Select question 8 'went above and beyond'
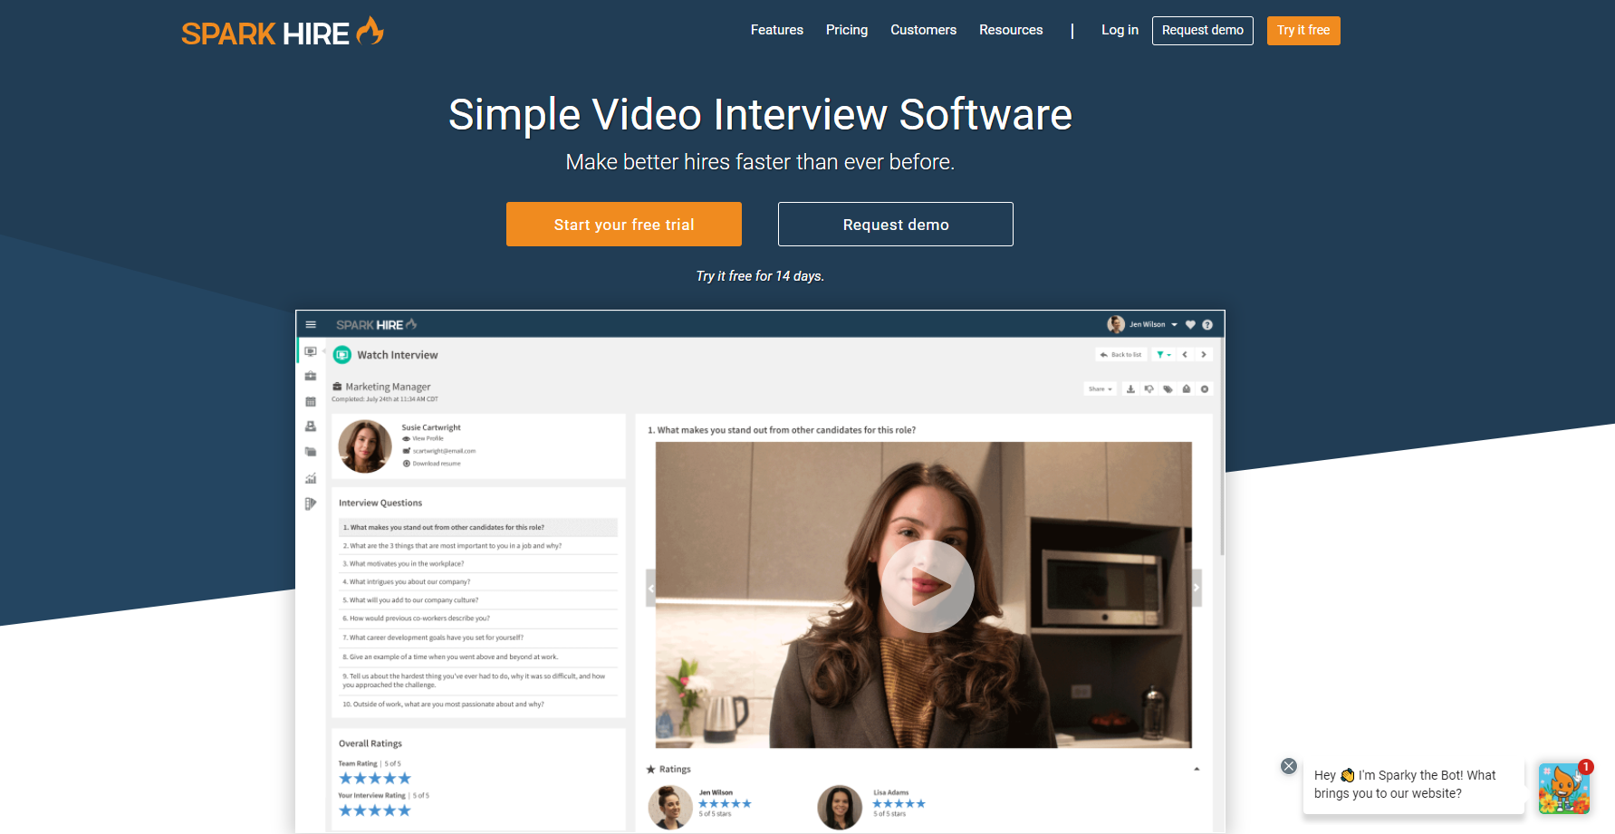The height and width of the screenshot is (834, 1615). click(478, 657)
